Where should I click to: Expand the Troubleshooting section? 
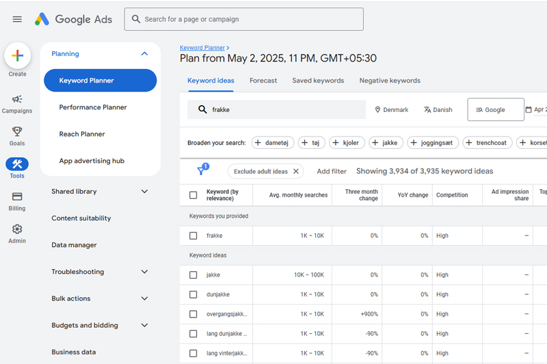144,271
